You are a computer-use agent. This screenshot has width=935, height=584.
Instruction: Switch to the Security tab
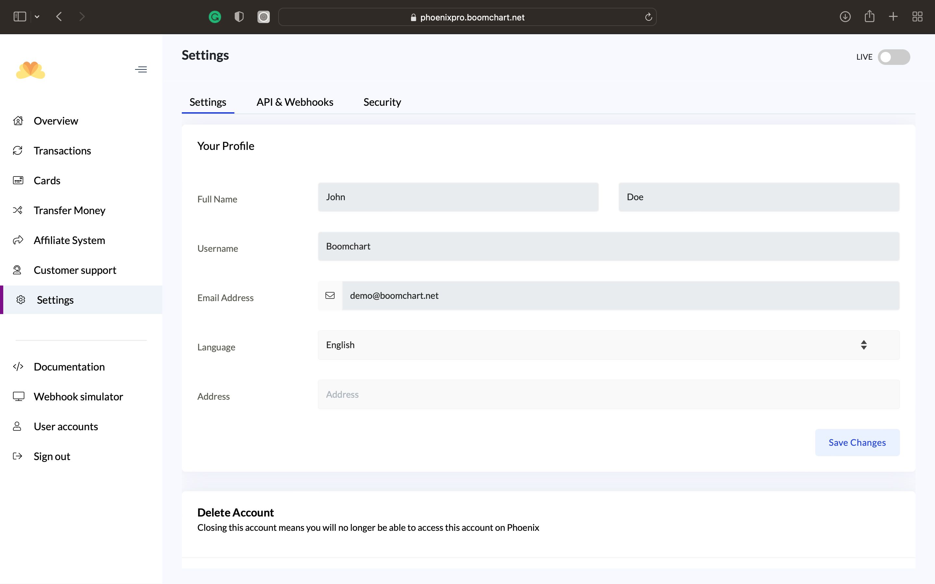pos(382,102)
